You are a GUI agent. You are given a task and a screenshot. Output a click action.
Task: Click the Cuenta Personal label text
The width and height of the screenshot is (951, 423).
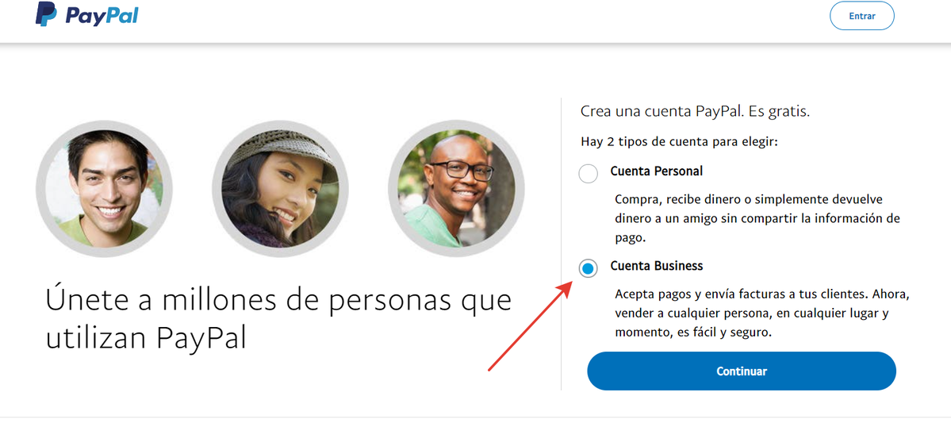[x=656, y=171]
